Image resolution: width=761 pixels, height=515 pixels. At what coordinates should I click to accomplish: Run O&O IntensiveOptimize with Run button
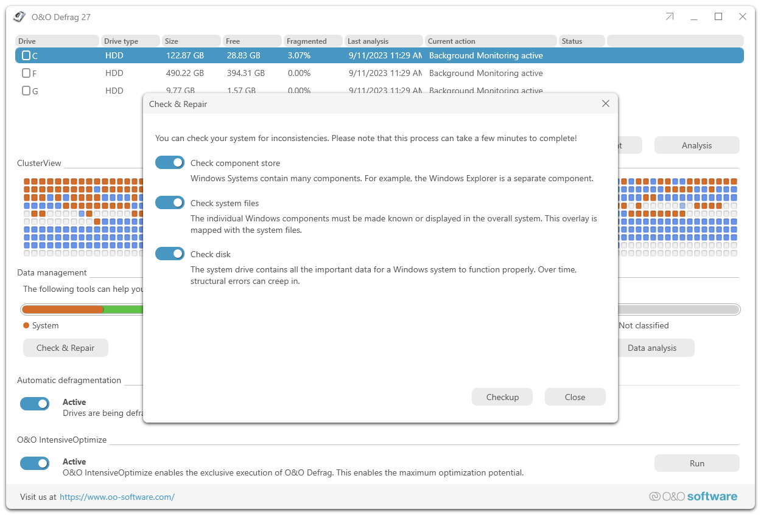pos(697,463)
